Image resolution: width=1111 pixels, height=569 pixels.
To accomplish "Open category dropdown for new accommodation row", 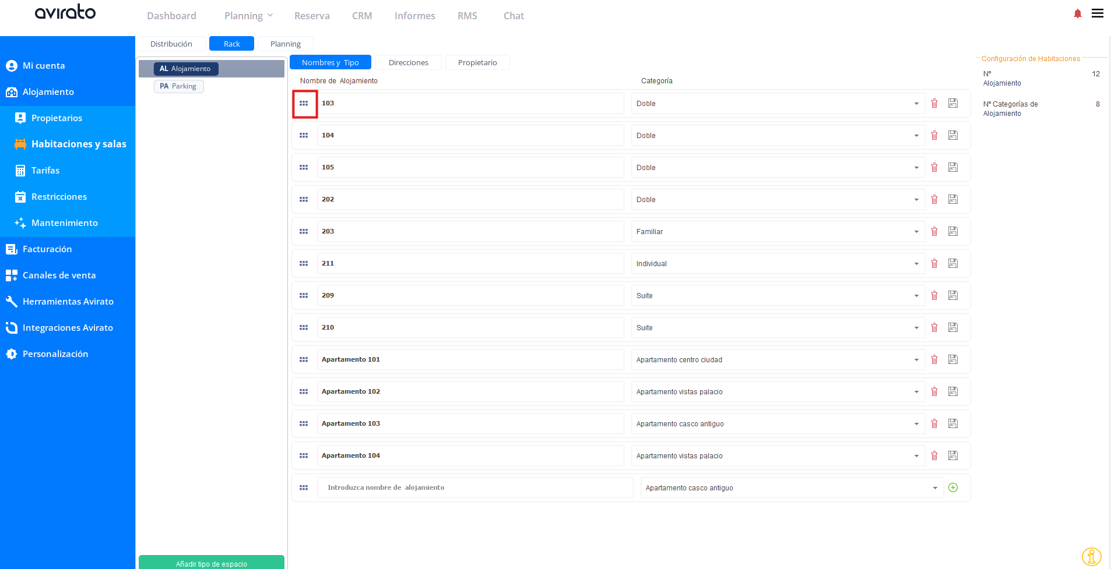I will 792,487.
